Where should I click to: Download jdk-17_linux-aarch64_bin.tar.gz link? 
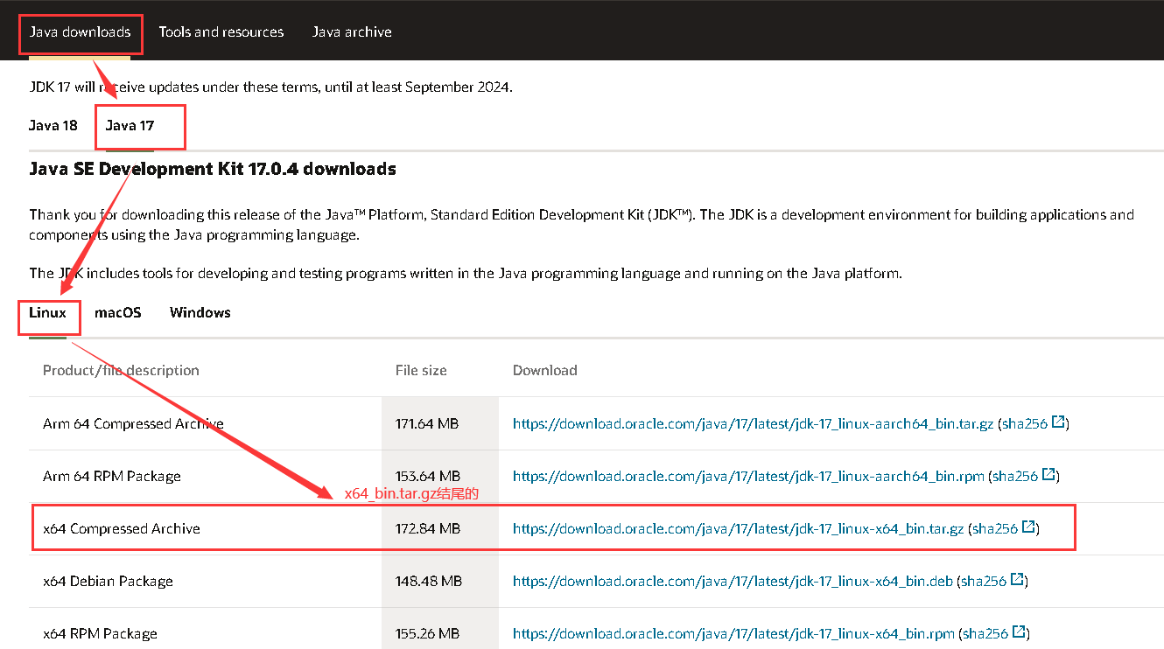pyautogui.click(x=753, y=423)
